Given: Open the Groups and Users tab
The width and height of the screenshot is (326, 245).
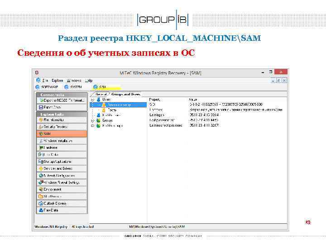Looking at the screenshot, I should (x=126, y=94).
